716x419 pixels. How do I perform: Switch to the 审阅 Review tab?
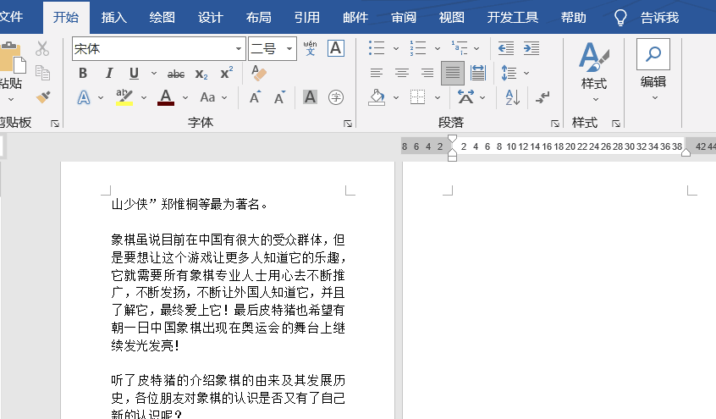click(404, 18)
